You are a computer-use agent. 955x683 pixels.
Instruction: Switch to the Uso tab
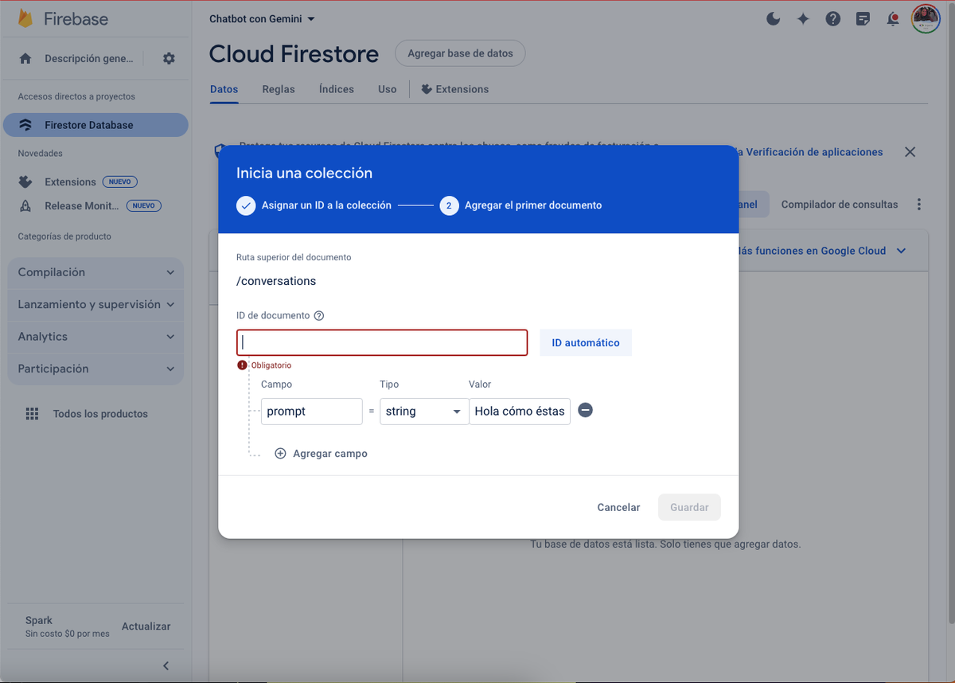coord(388,89)
